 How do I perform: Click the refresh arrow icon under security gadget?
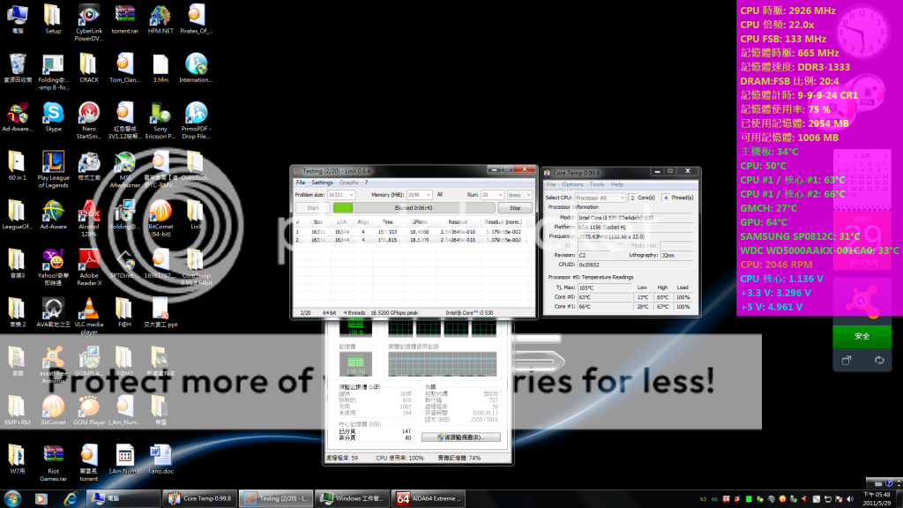[x=879, y=360]
